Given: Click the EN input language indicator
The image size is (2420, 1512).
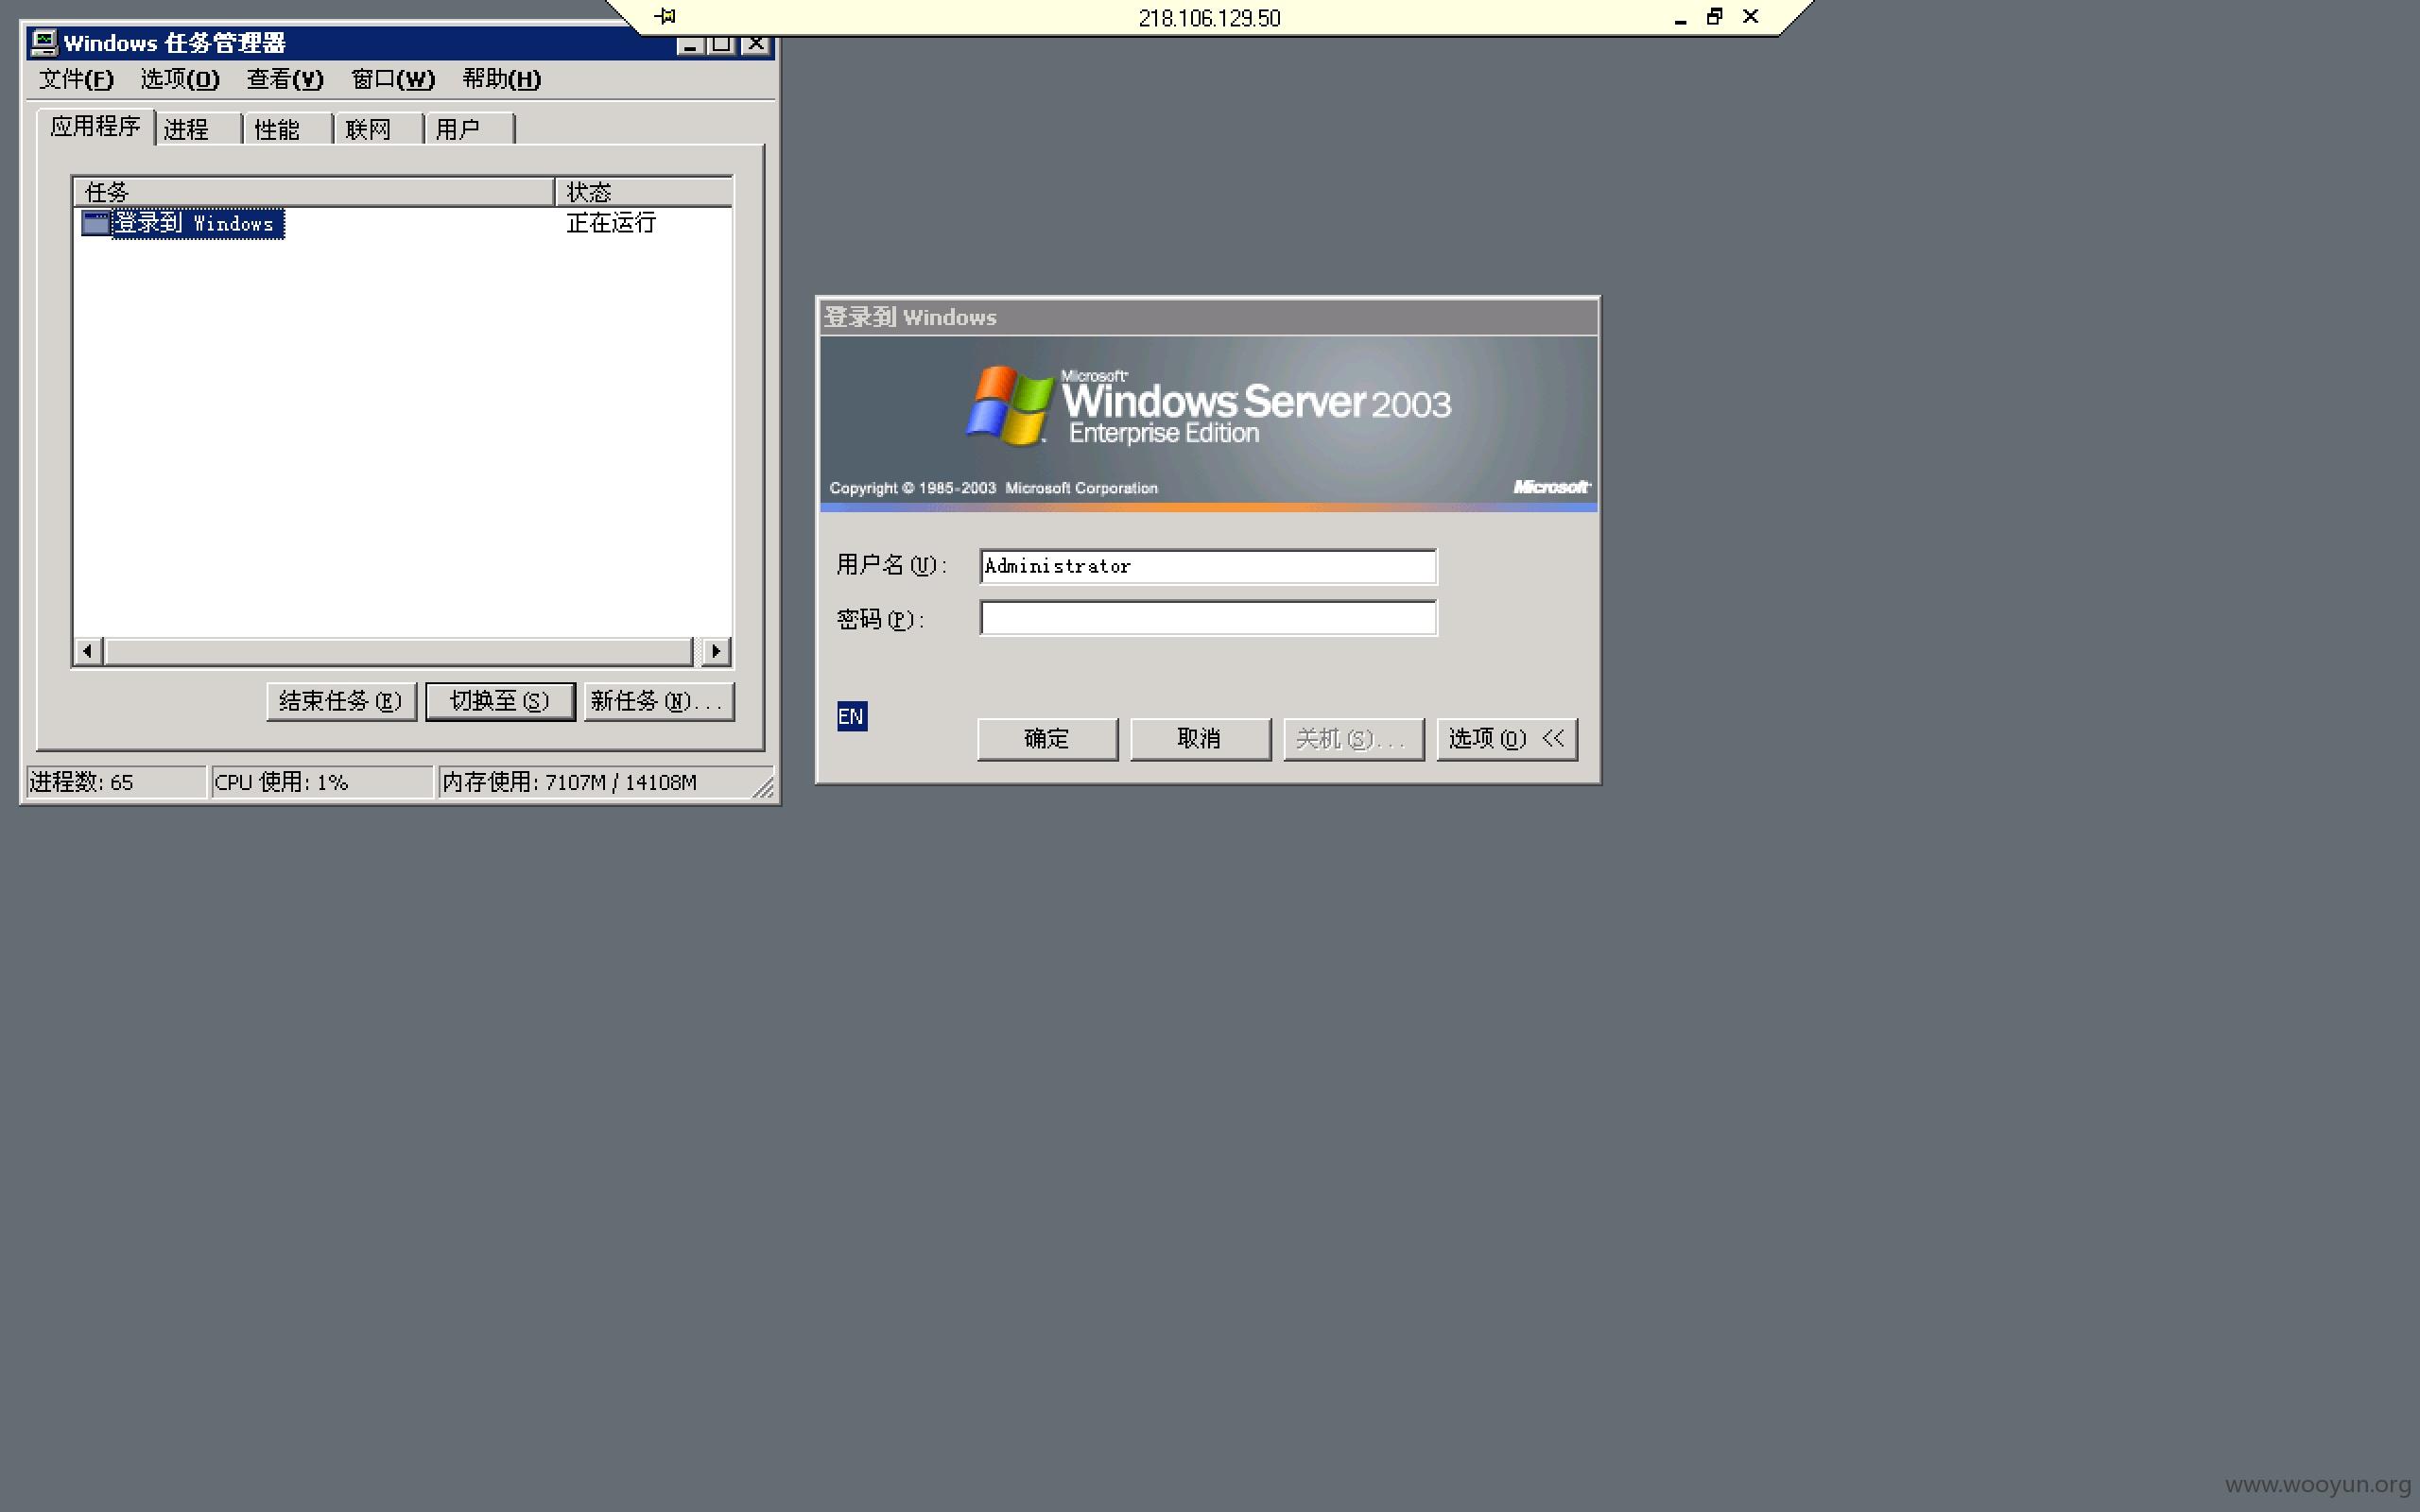Looking at the screenshot, I should tap(852, 716).
